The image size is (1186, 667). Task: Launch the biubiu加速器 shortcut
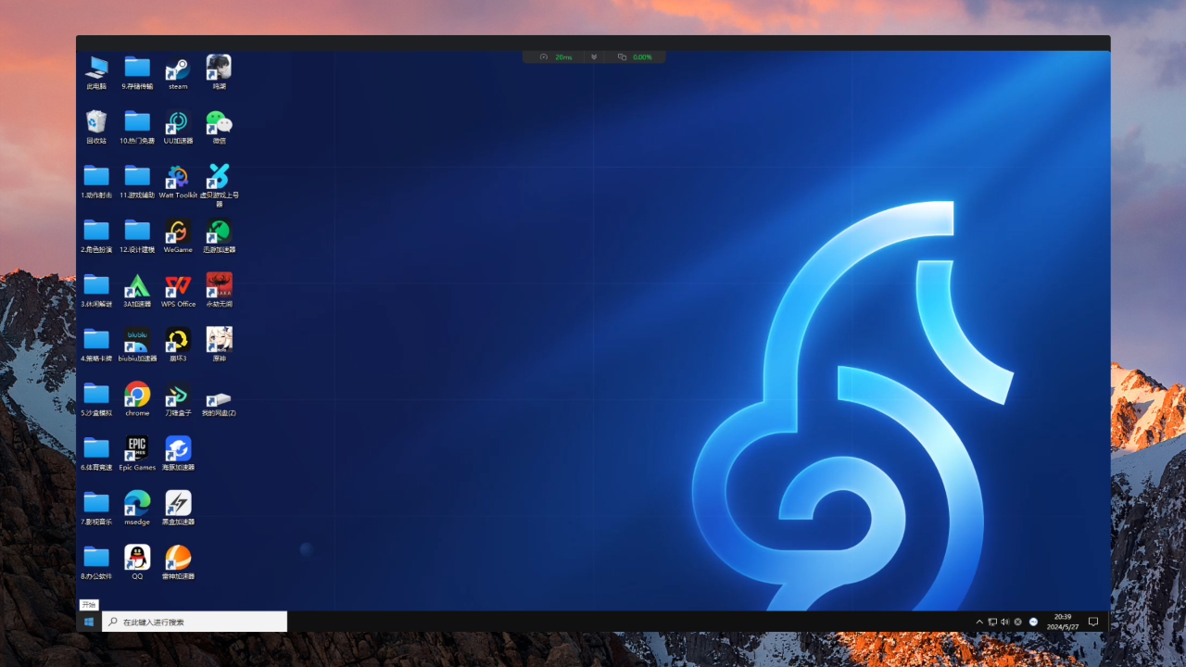pos(137,345)
